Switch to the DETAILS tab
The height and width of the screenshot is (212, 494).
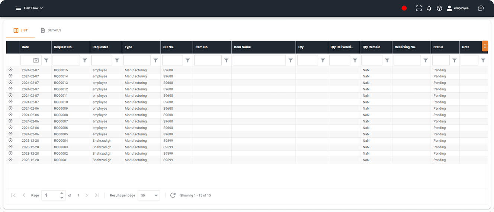coord(51,30)
